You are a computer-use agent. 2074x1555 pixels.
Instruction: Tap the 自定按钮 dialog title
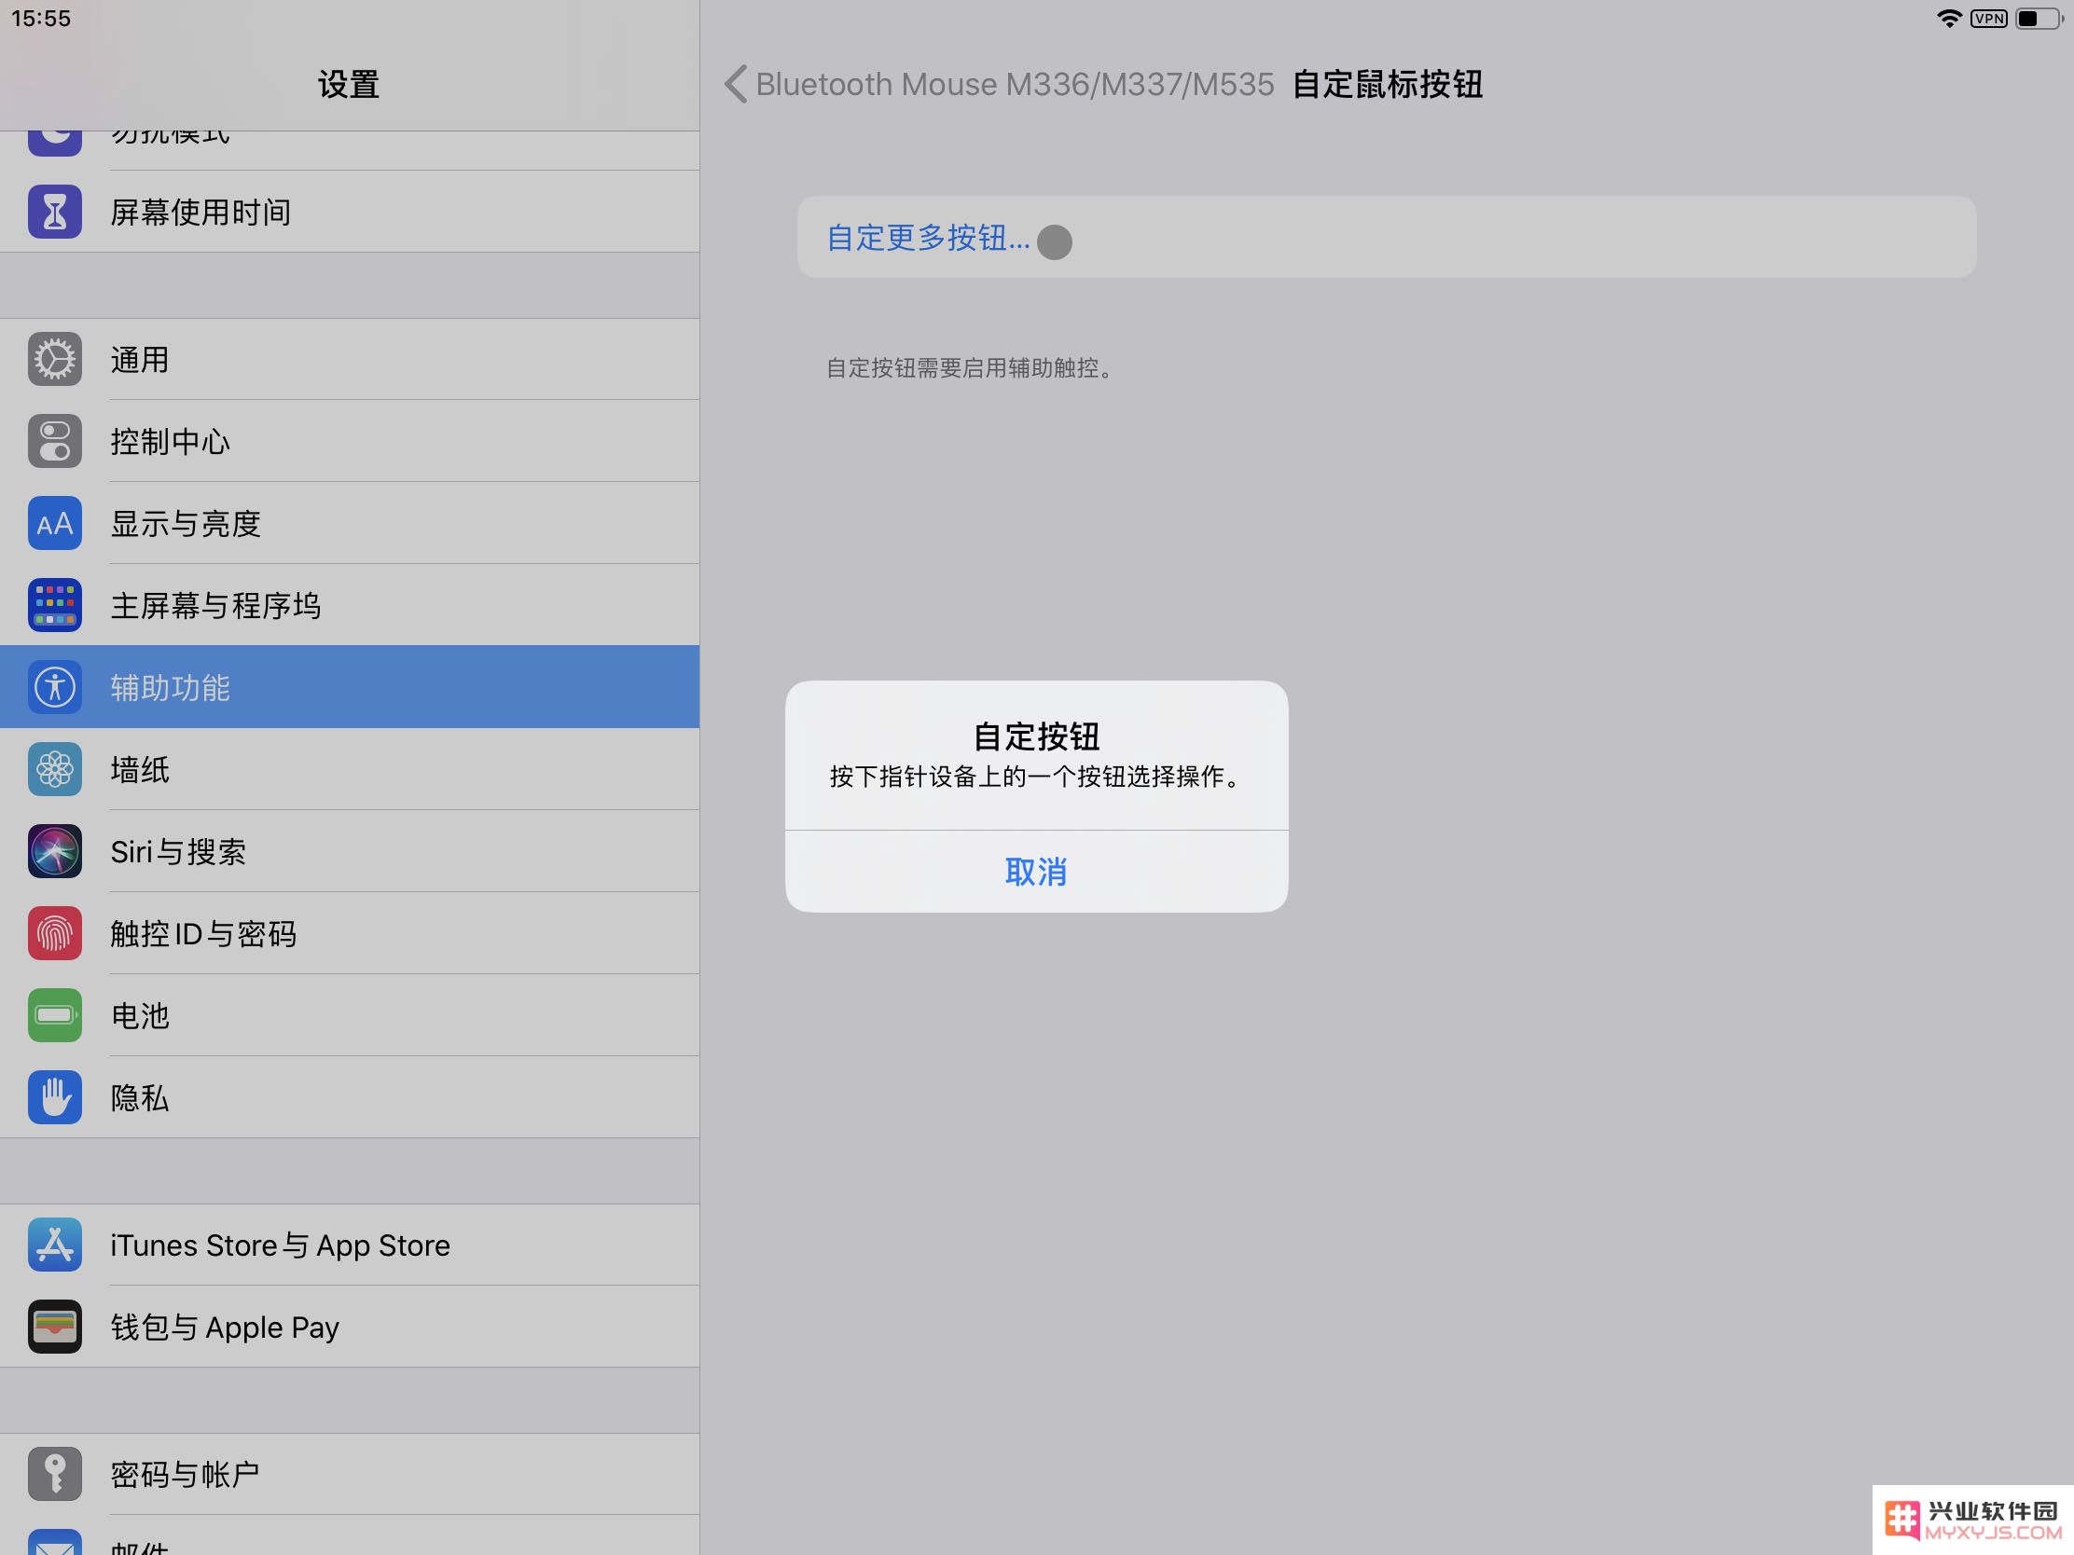click(1036, 736)
